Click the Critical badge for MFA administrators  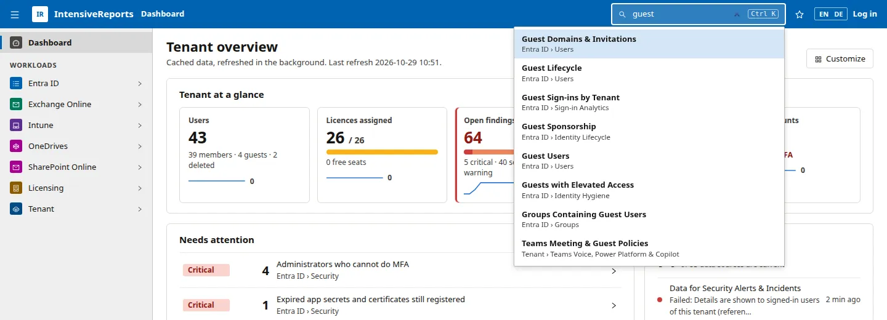[206, 270]
